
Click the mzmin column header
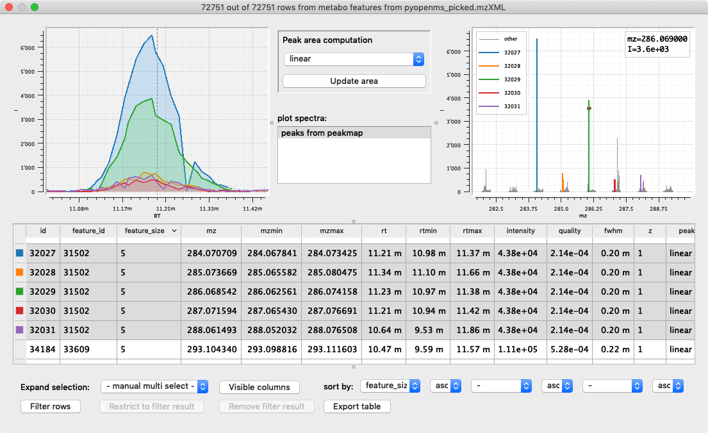pos(272,231)
